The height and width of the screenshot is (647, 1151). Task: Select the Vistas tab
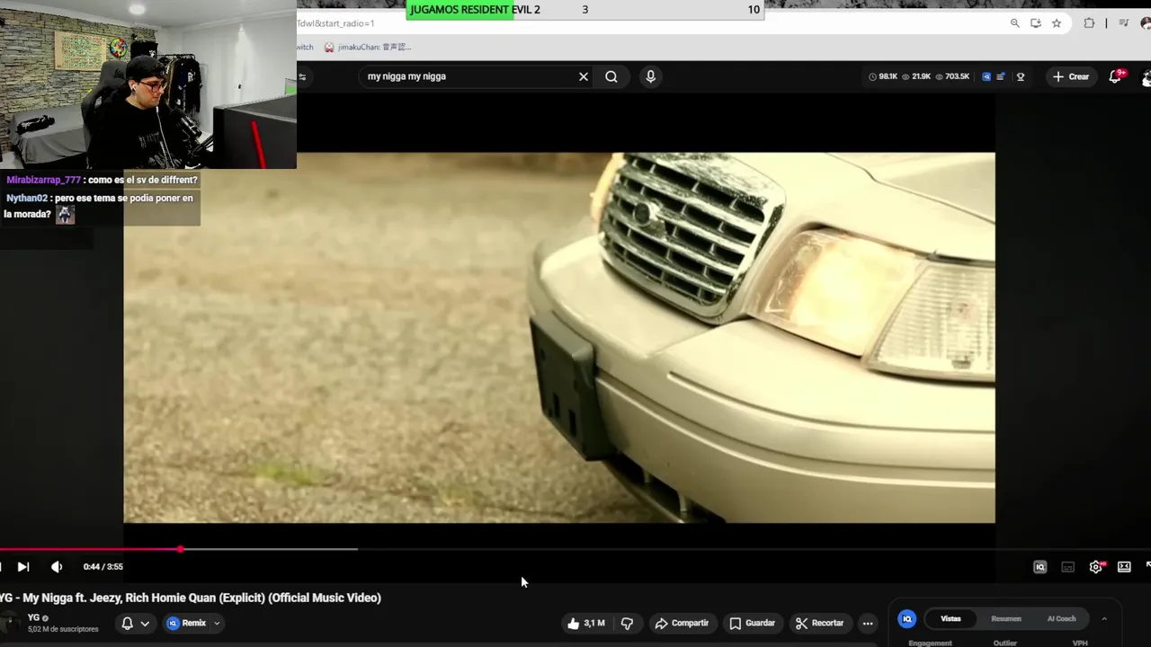click(x=950, y=618)
